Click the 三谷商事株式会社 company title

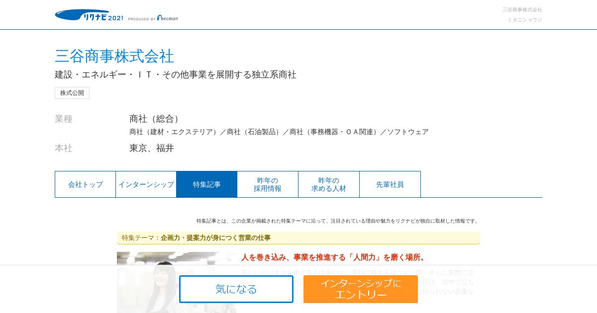[x=114, y=56]
